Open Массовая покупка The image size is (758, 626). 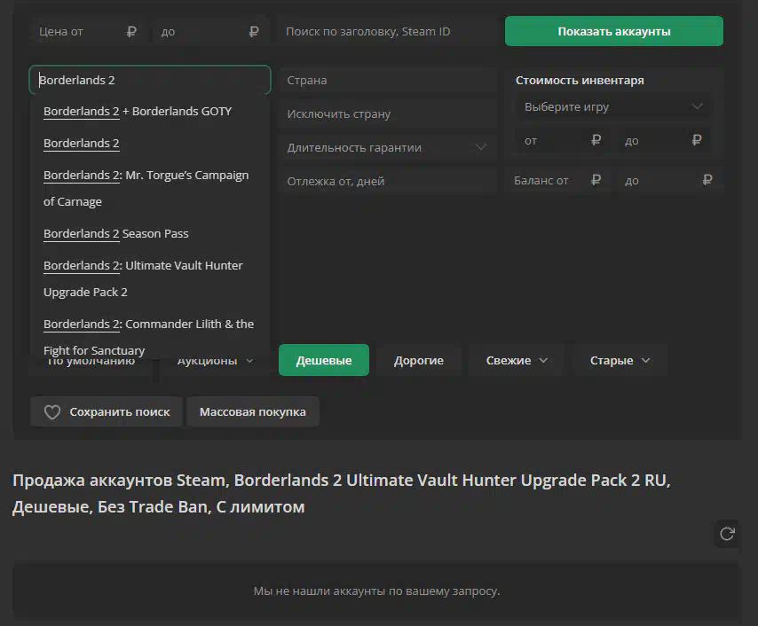tap(253, 412)
